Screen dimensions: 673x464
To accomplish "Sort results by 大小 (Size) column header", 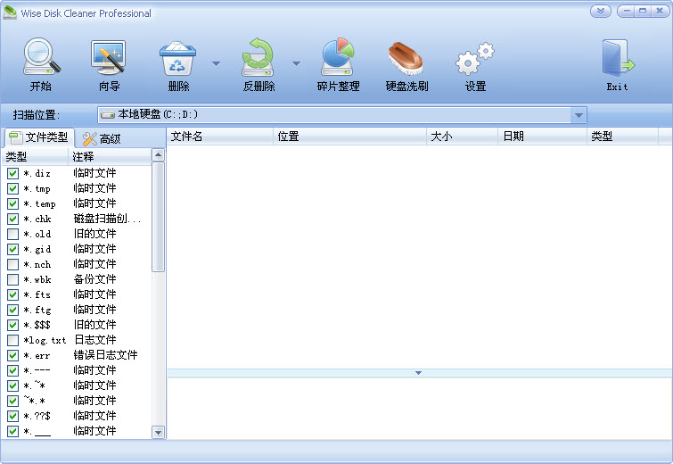I will tap(462, 137).
